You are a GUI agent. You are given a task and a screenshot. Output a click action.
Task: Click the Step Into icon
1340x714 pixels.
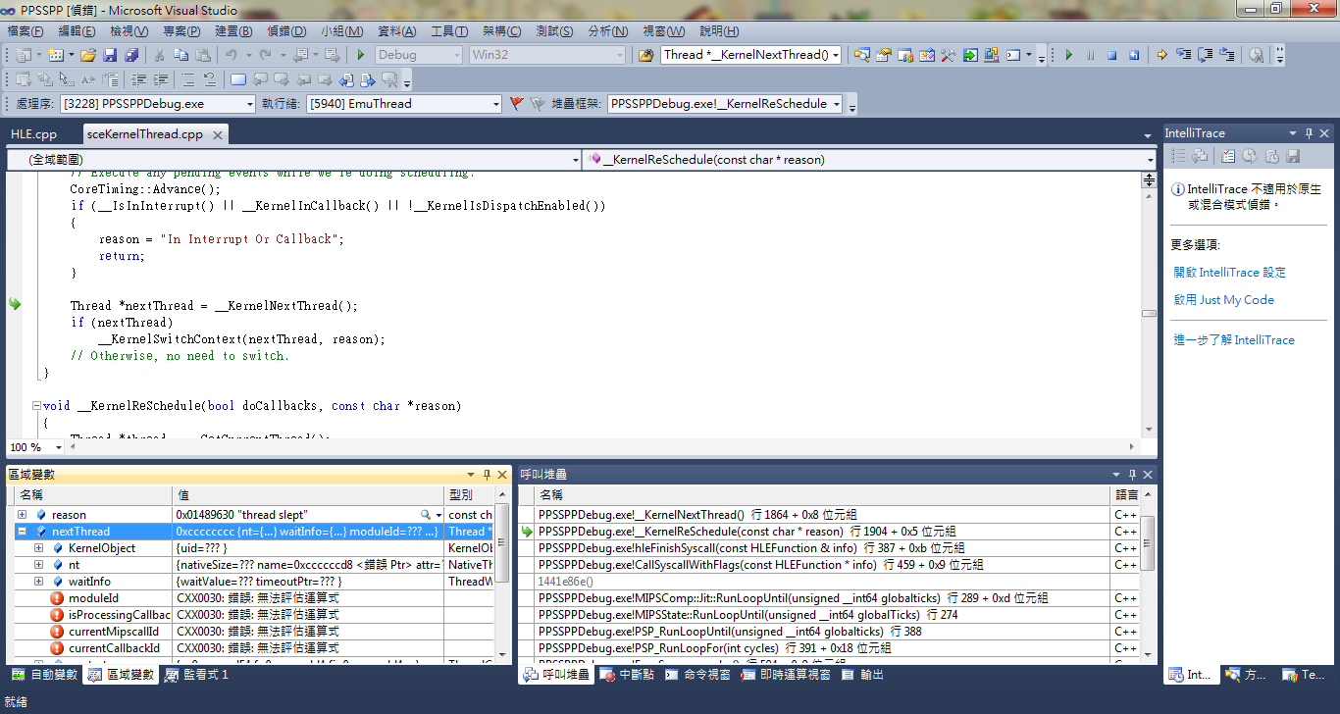[1183, 55]
